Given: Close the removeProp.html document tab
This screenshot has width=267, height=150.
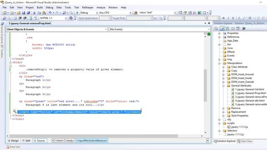Looking at the screenshot, I should point(209,23).
